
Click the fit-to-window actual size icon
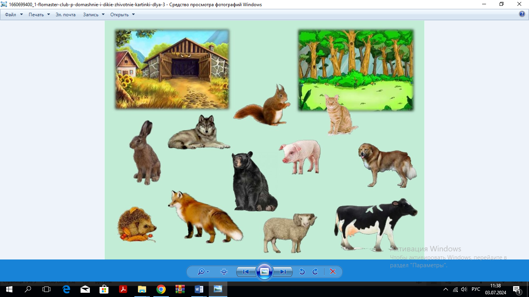(224, 272)
